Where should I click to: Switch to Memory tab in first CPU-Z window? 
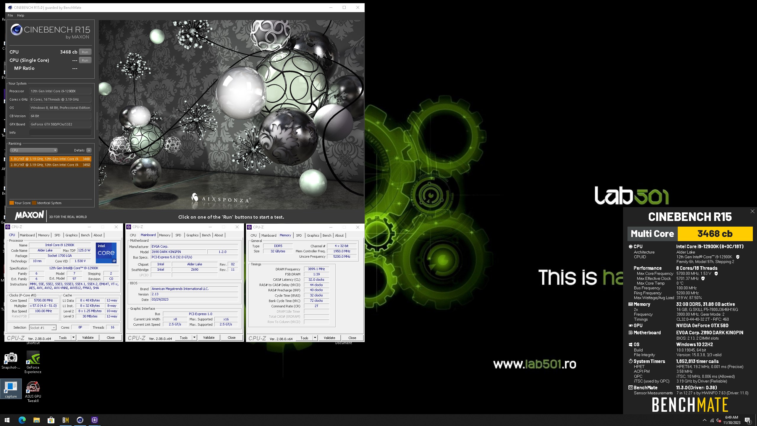[44, 235]
